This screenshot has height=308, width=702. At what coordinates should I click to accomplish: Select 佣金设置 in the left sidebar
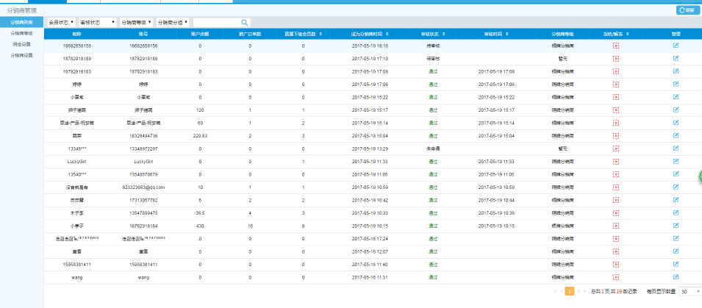[x=22, y=44]
